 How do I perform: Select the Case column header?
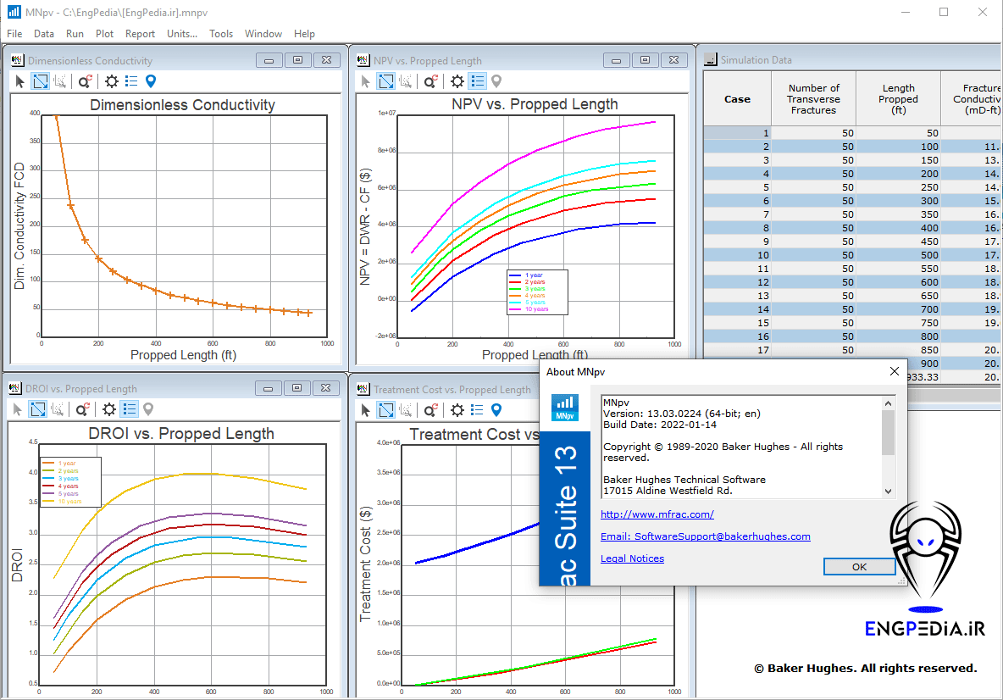point(737,98)
